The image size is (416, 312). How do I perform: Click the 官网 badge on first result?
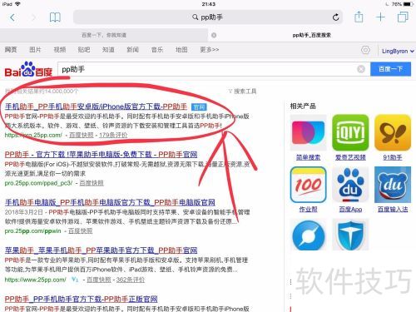pos(199,107)
